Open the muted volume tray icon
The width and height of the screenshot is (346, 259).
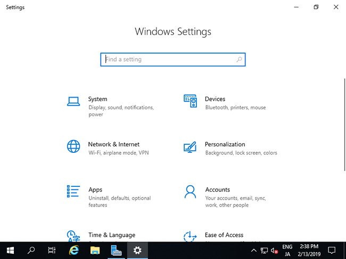[274, 251]
